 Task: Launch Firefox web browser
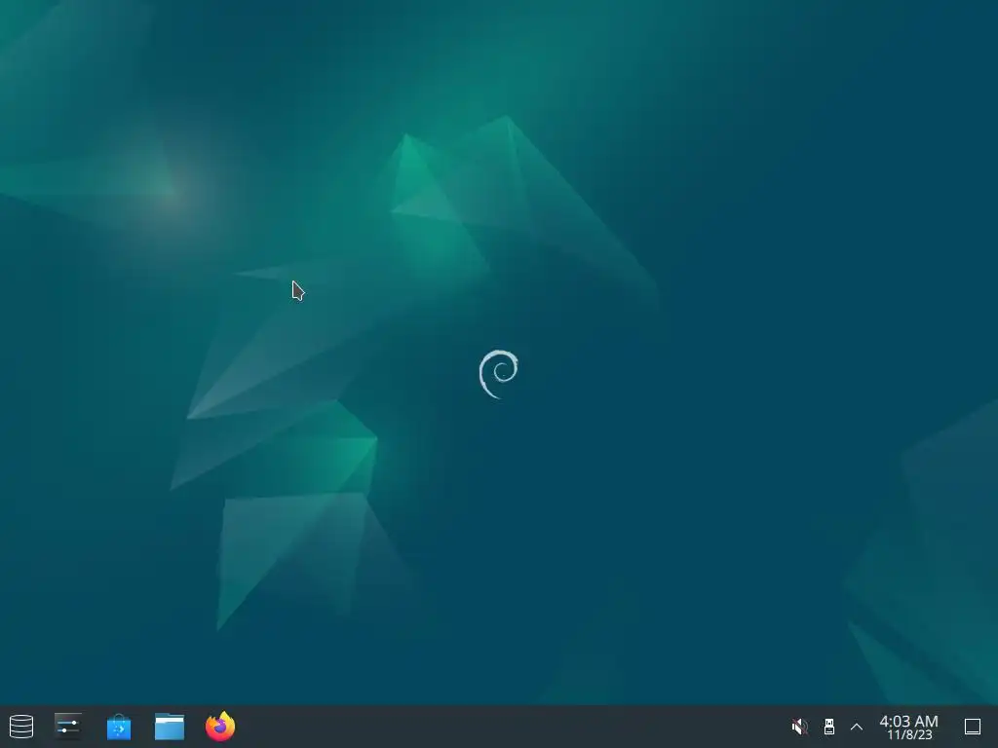[x=220, y=727]
